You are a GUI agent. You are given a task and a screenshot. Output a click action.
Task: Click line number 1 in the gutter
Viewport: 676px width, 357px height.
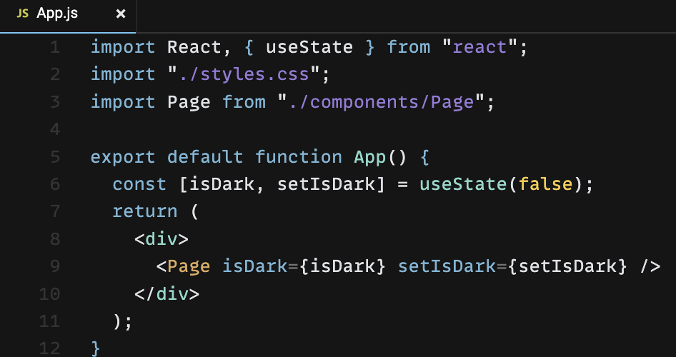click(x=55, y=47)
